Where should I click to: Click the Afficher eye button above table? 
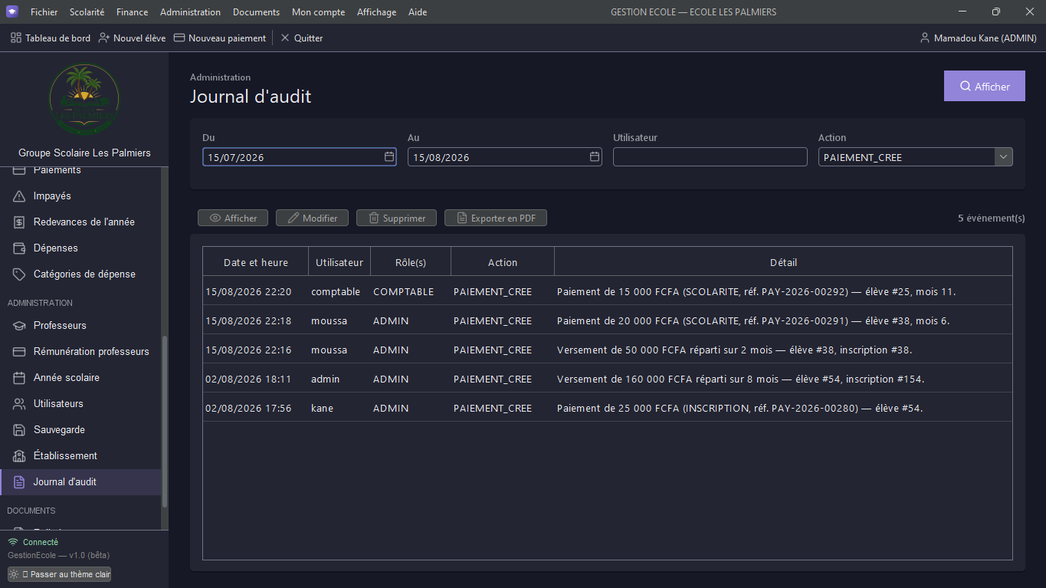(x=233, y=218)
